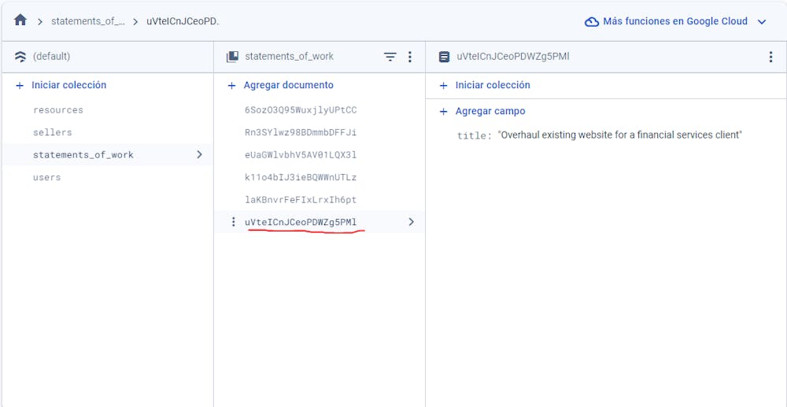Expand Más funciones en Google Cloud dropdown
The width and height of the screenshot is (787, 407).
pos(761,22)
